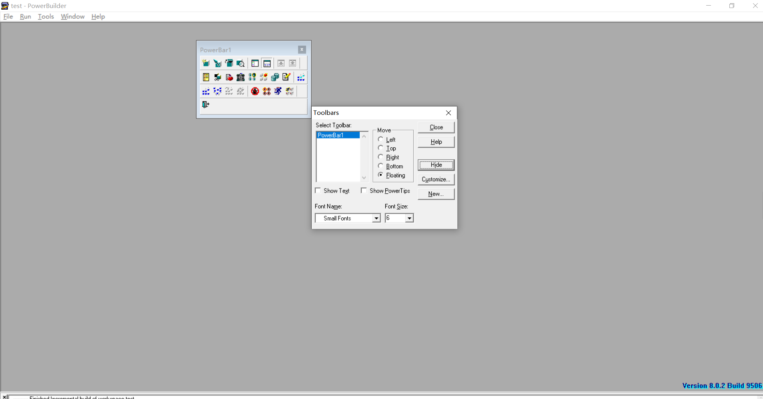The width and height of the screenshot is (763, 399).
Task: Start Debug with the red bug icon
Action: [x=255, y=91]
